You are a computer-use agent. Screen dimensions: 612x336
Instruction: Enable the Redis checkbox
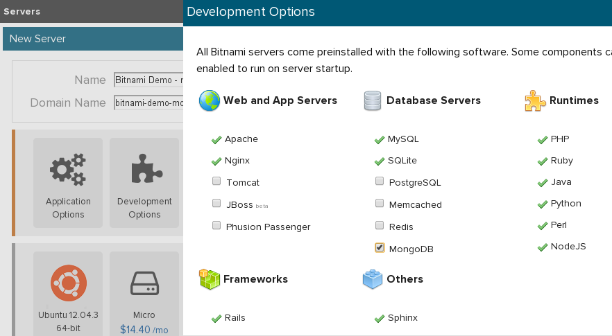[380, 225]
